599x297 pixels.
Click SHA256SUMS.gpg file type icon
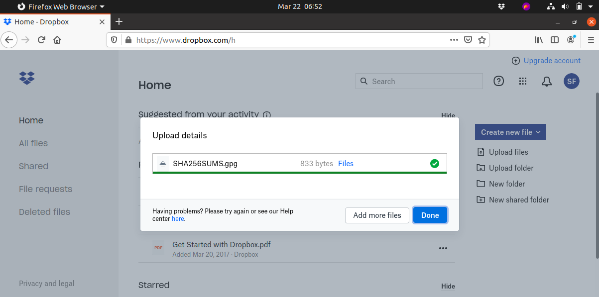point(162,163)
